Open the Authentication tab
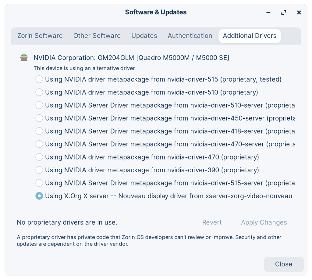The height and width of the screenshot is (280, 312). click(x=190, y=36)
